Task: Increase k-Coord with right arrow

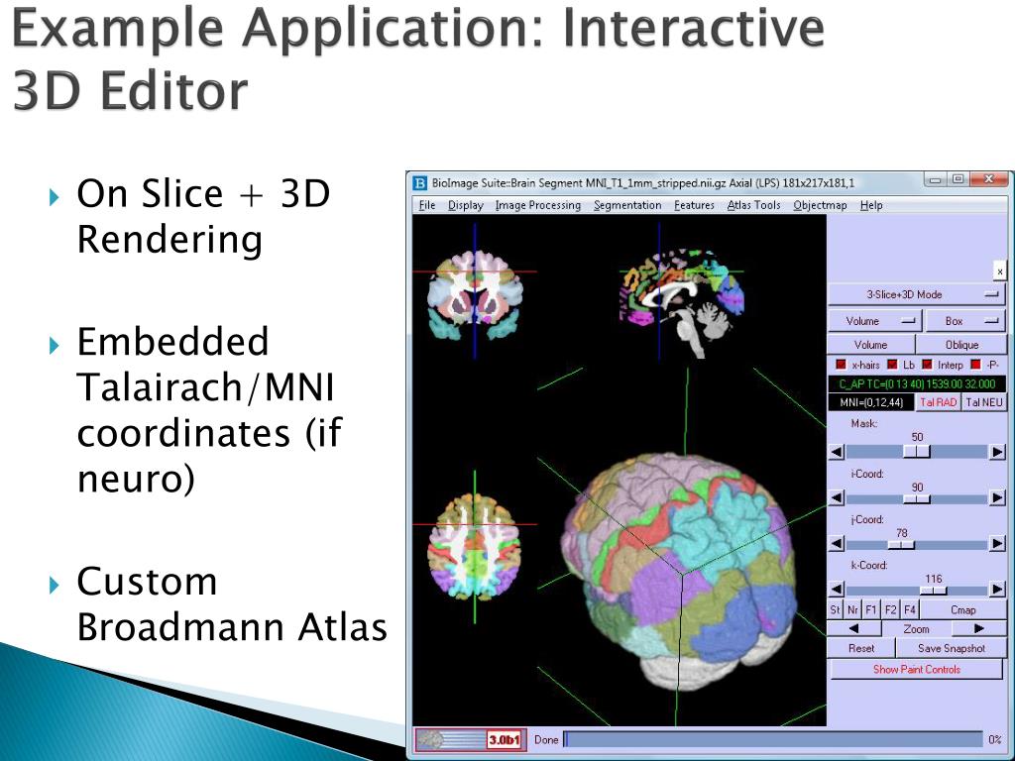Action: pyautogui.click(x=997, y=590)
